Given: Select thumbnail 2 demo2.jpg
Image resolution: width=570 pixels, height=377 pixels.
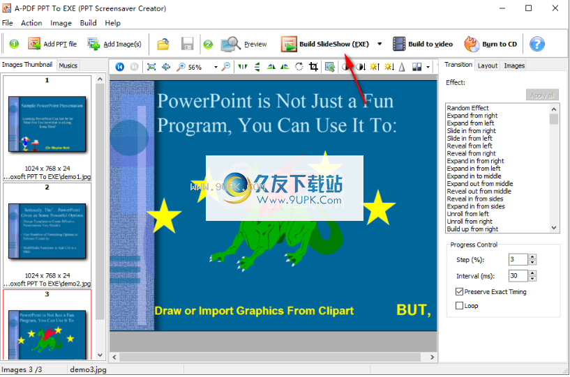Looking at the screenshot, I should (47, 236).
